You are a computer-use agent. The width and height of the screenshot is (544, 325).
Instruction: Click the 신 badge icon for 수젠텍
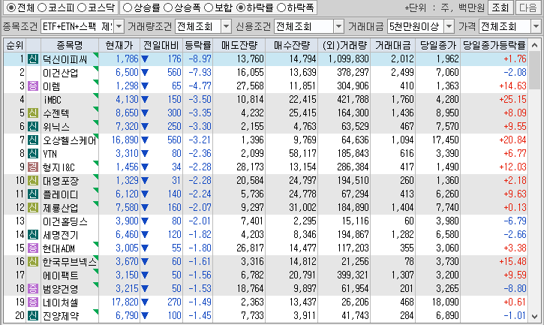(33, 113)
